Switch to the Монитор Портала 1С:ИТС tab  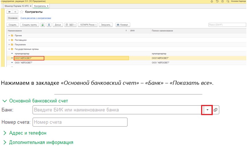(16, 6)
